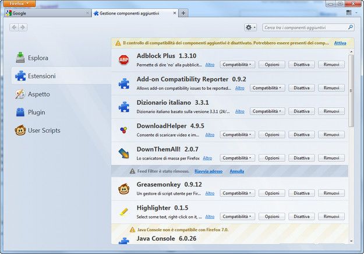Viewport: 364px width, 254px height.
Task: Go forward with the forward arrow
Action: coord(23,27)
